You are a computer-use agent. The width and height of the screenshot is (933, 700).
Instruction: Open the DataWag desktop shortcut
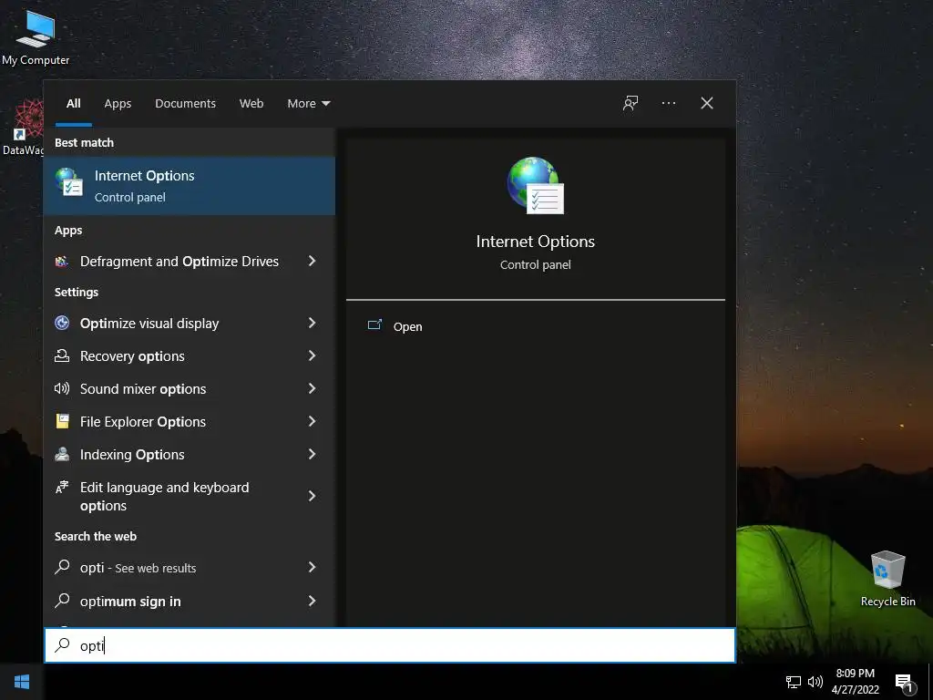point(23,128)
